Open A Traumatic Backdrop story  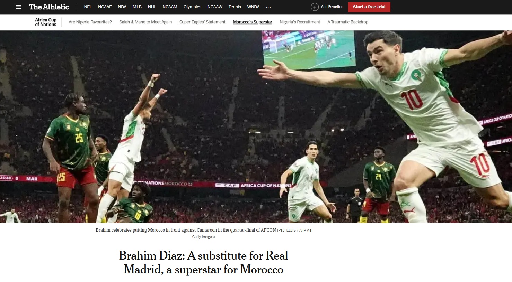tap(348, 22)
